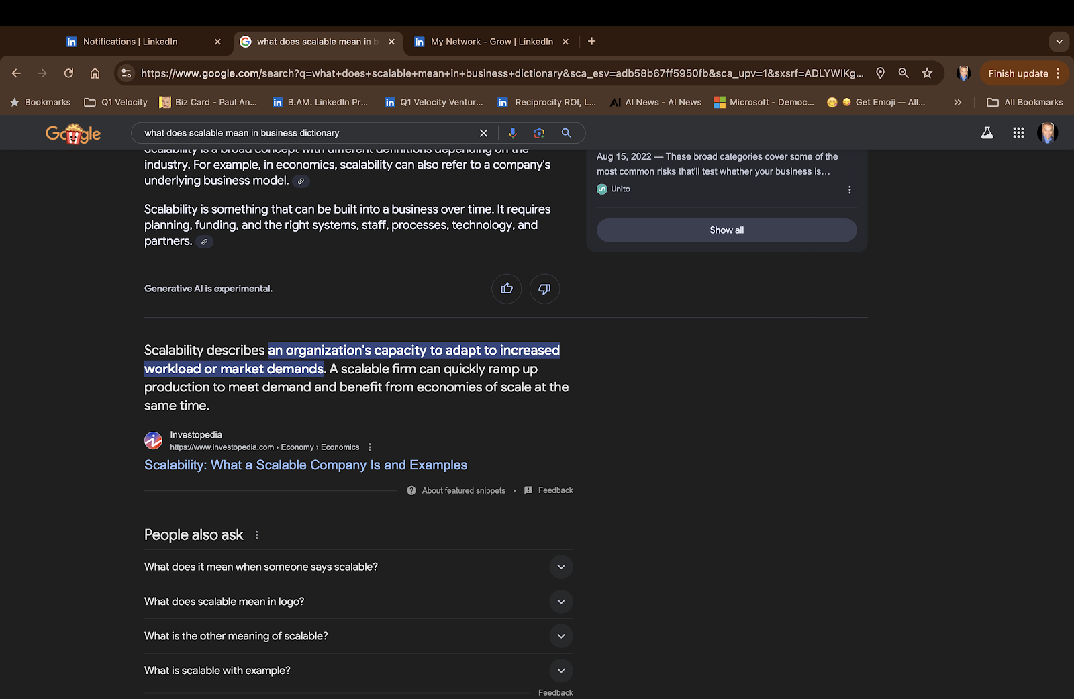Open Search Labs flask icon

[x=987, y=133]
